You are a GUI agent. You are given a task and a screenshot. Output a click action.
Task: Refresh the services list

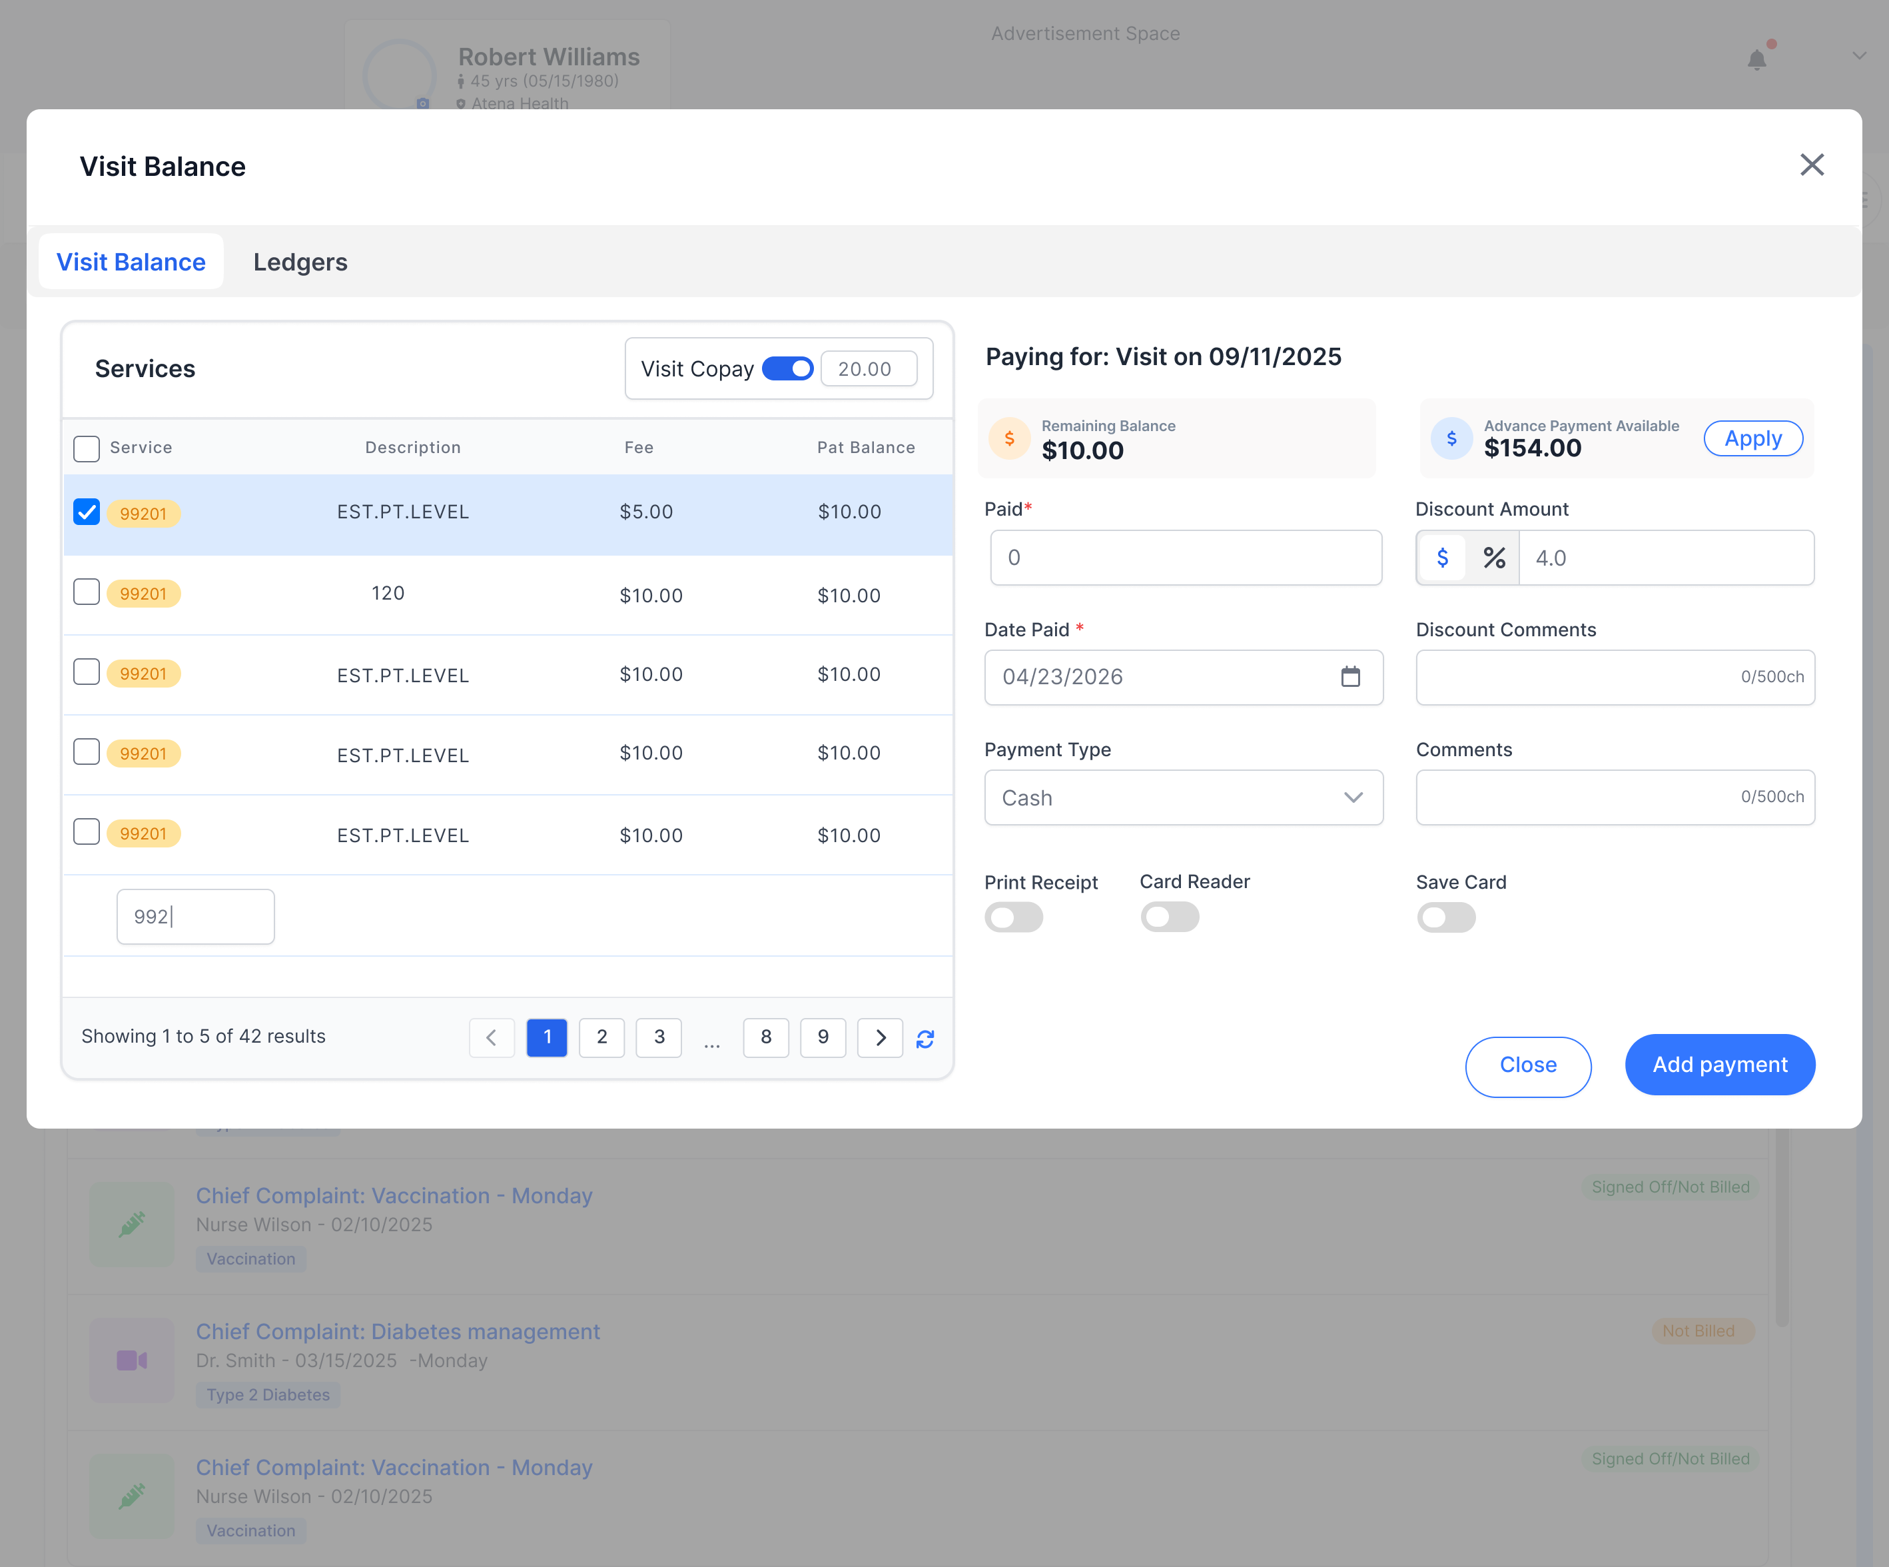(925, 1039)
